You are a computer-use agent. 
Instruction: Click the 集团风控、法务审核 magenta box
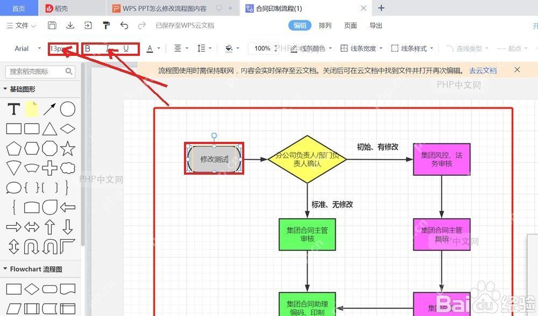[x=442, y=160]
